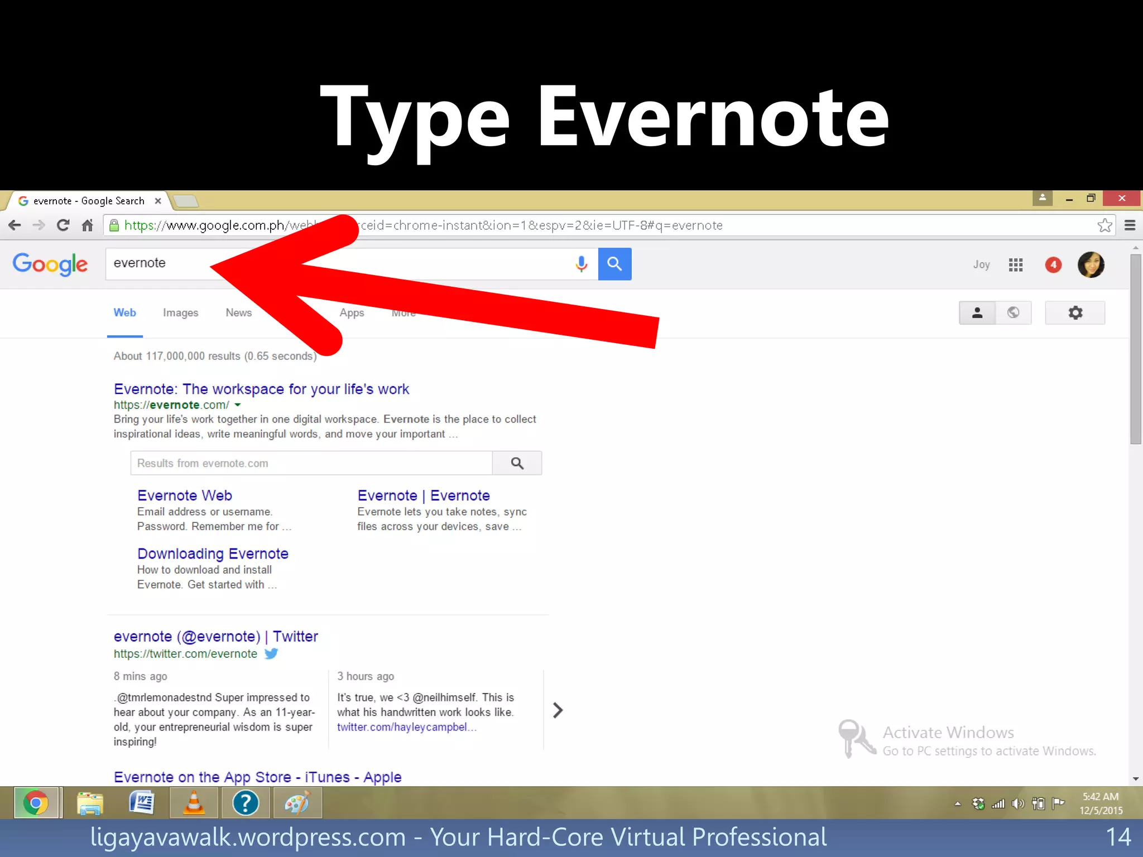The image size is (1143, 857).
Task: Click the volume speaker tray icon
Action: 1018,804
